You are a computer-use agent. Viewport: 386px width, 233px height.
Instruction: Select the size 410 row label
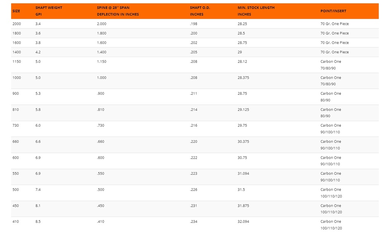click(16, 221)
